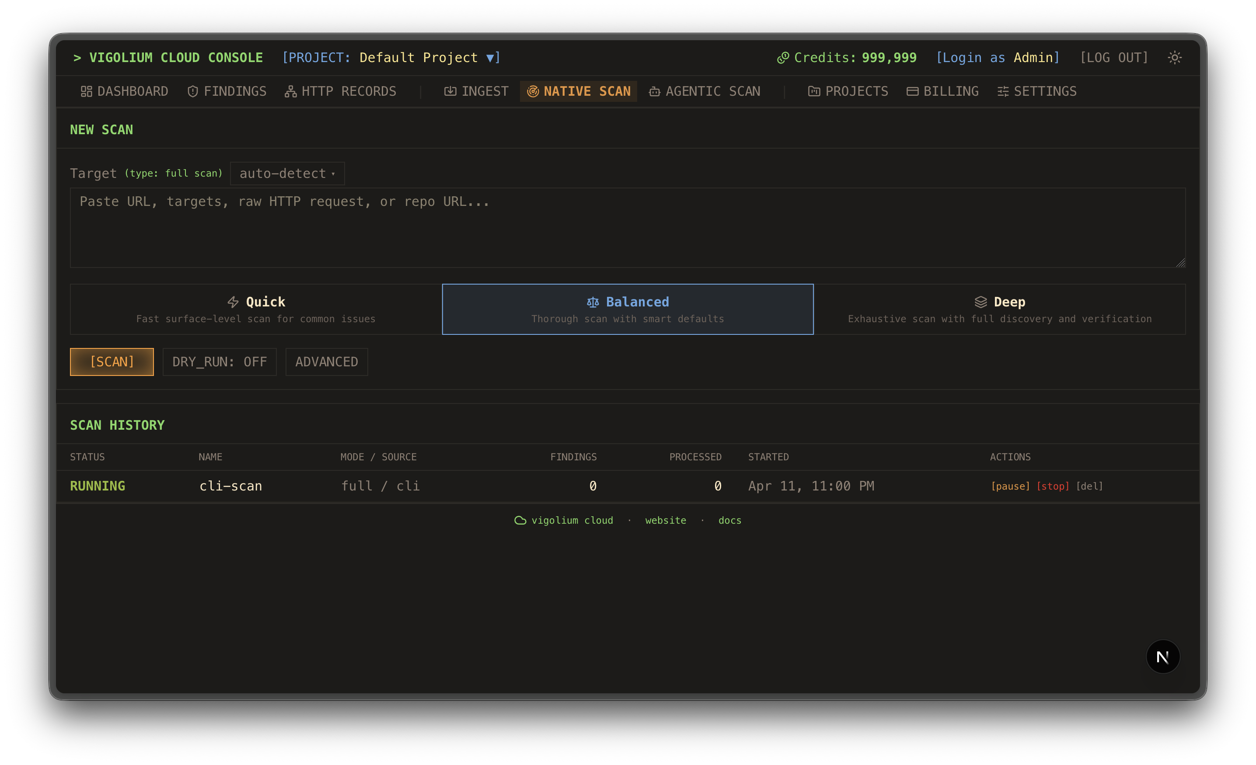1256x765 pixels.
Task: Focus the target URL text area
Action: click(628, 228)
